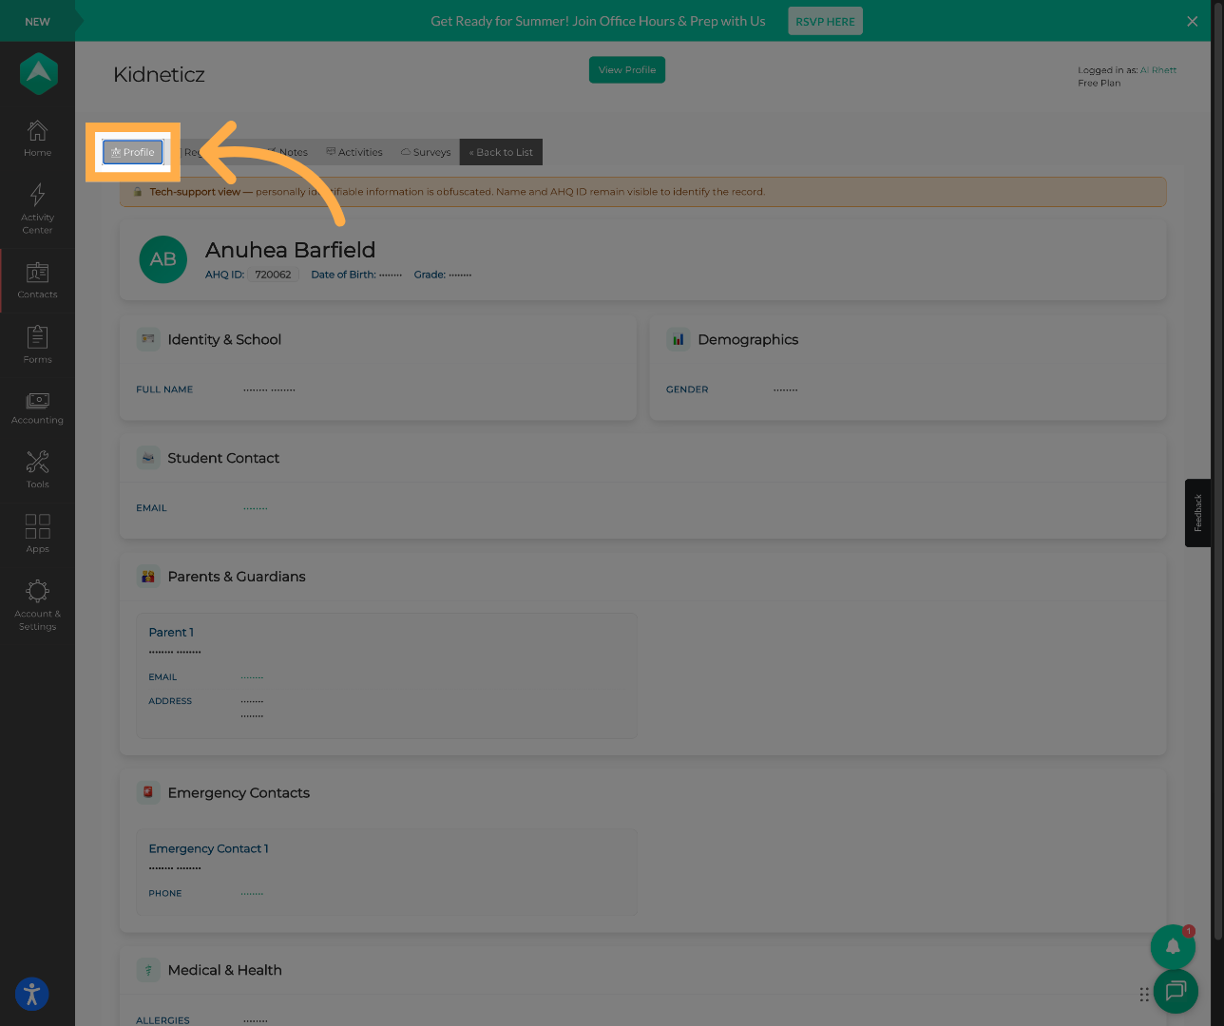
Task: Open the Al Rhett account link
Action: pyautogui.click(x=1158, y=70)
